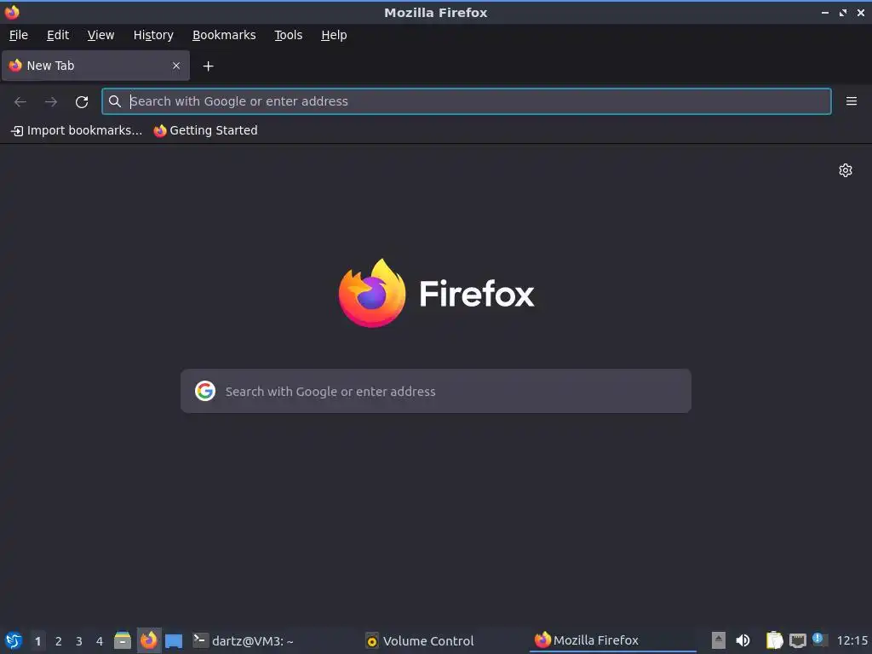Screen dimensions: 872x654
Task: Launch the file manager from the taskbar
Action: [123, 640]
